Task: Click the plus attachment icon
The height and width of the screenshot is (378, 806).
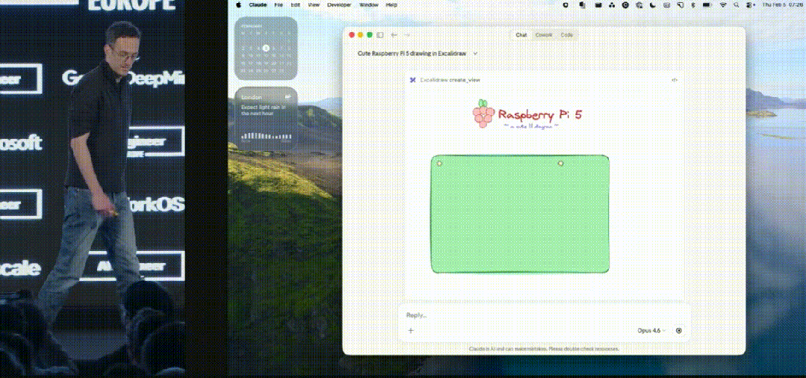Action: tap(411, 330)
